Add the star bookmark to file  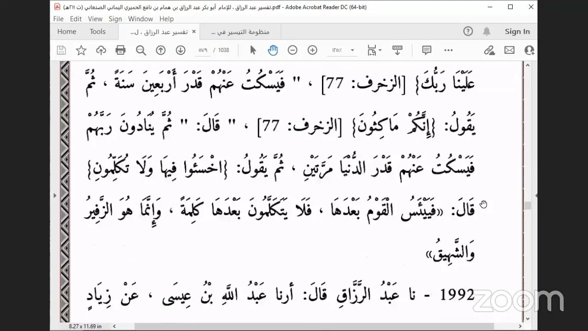coord(81,50)
